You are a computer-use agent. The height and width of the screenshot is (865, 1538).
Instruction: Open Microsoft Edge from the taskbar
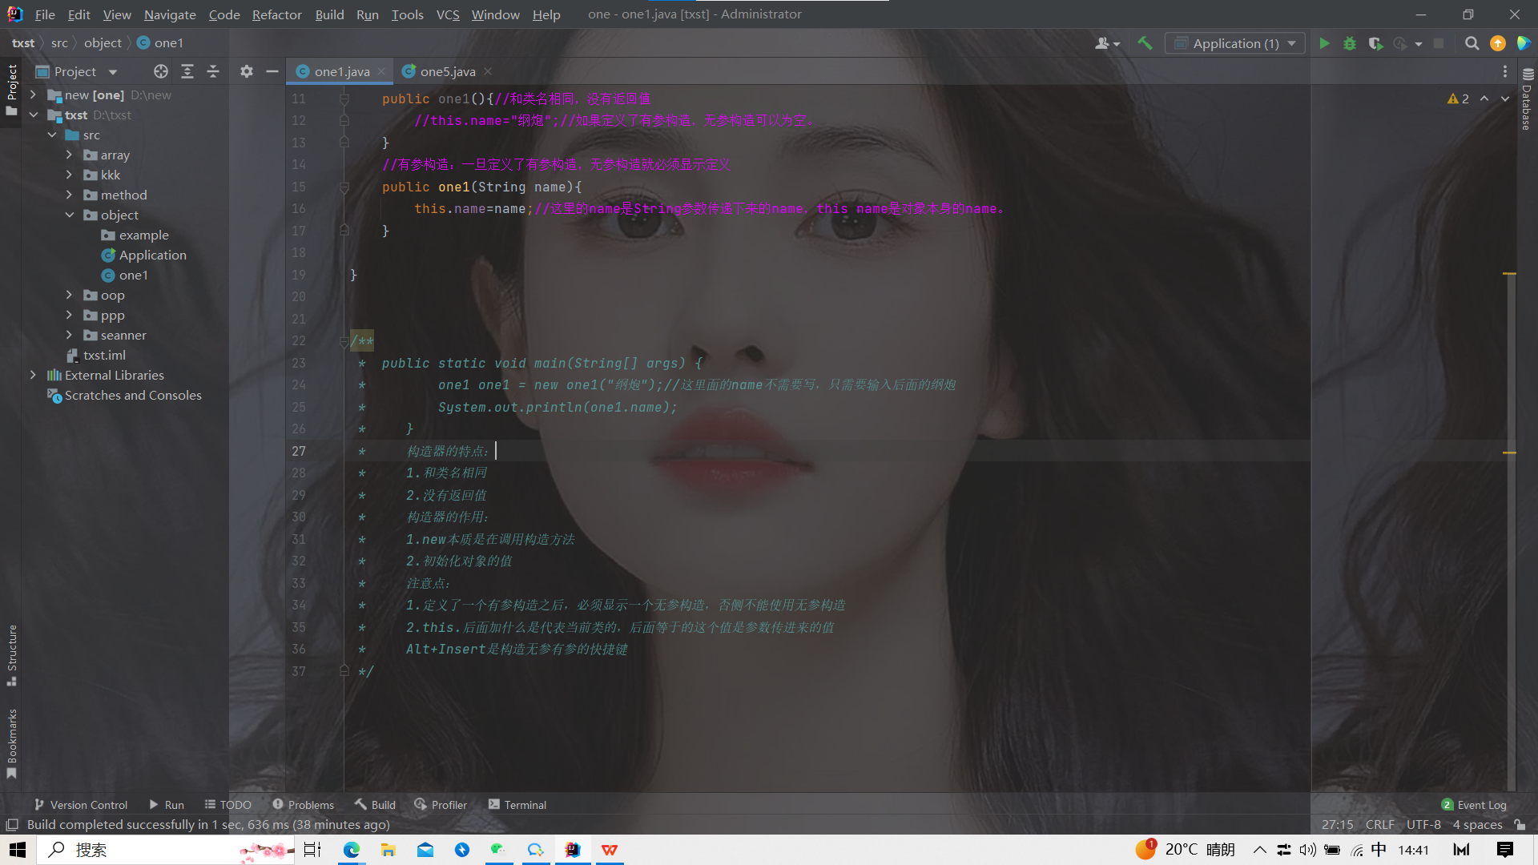[x=352, y=850]
